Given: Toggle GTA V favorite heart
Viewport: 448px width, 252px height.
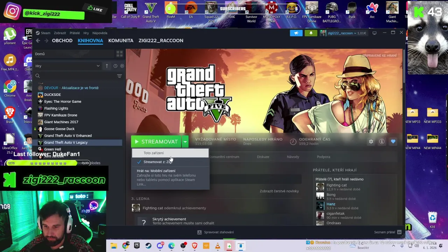Looking at the screenshot, I should tap(393, 141).
